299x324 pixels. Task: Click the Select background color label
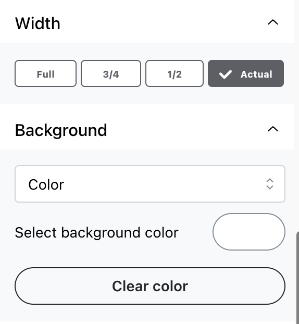tap(97, 233)
